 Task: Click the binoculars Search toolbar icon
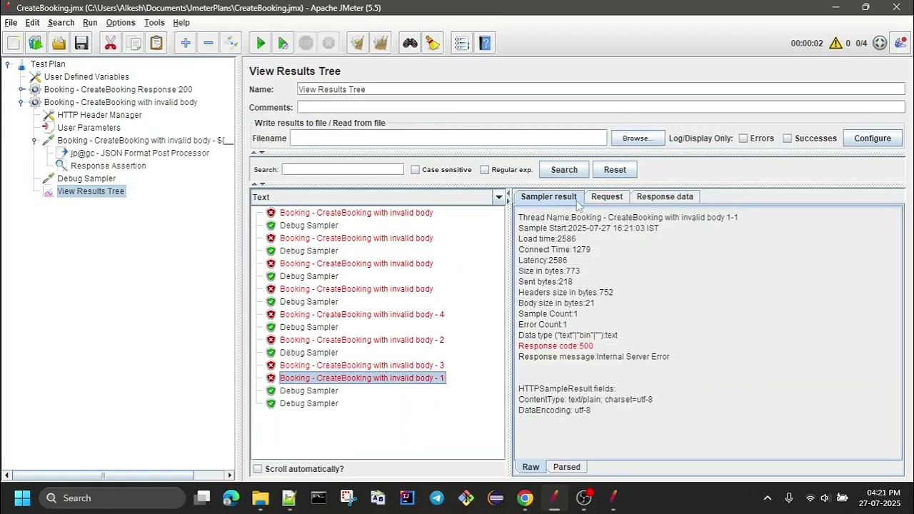(x=410, y=44)
